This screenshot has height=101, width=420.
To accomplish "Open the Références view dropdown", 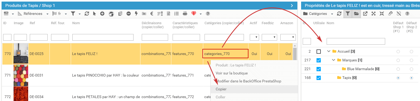I will click(x=33, y=14).
